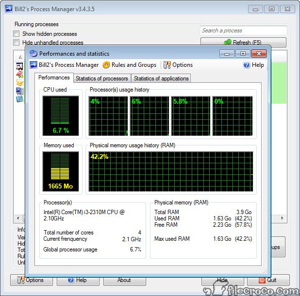Select first process icon in main list
Image resolution: width=300 pixels, height=296 pixels.
click(x=19, y=66)
